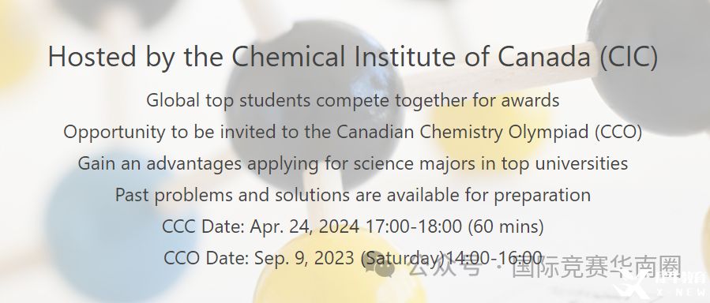Click the CCO Date Sep. 9, 2023 line
The image size is (710, 303).
[x=353, y=258]
